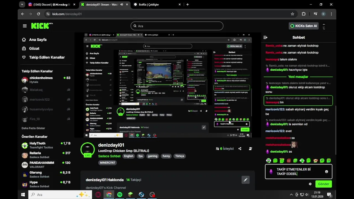The height and width of the screenshot is (199, 354).
Task: Open Spotify from the taskbar
Action: tap(119, 195)
